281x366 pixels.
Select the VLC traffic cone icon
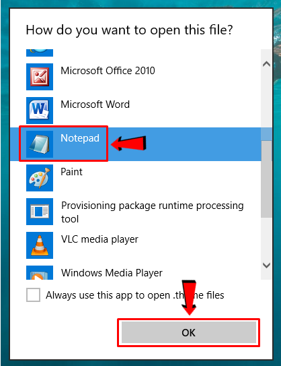point(40,245)
